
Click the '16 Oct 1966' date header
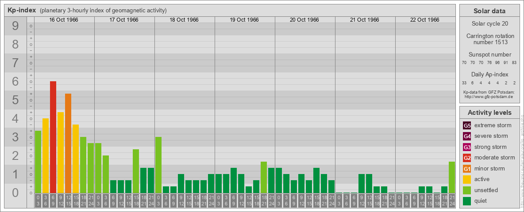point(64,20)
